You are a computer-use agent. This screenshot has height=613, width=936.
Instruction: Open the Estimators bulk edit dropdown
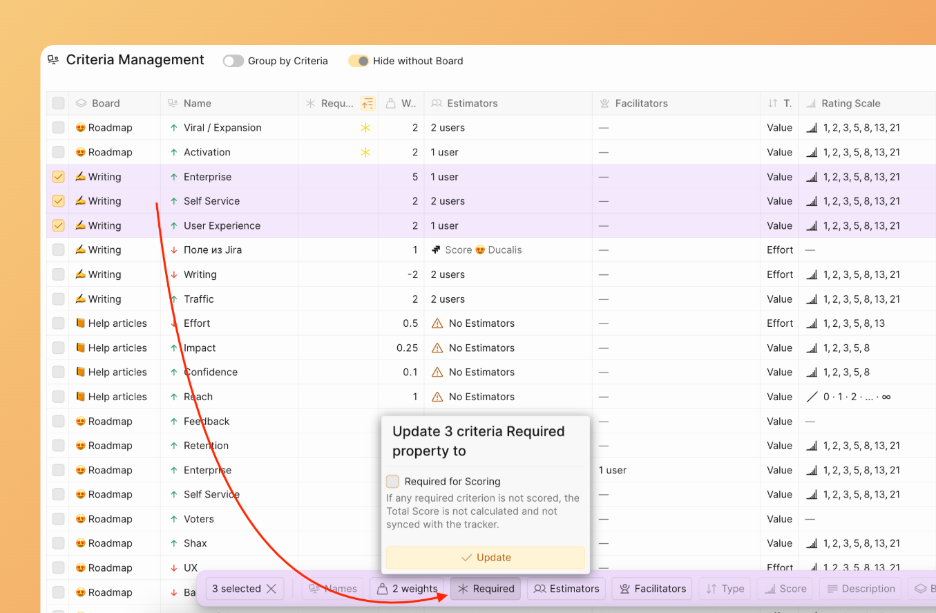tap(566, 589)
